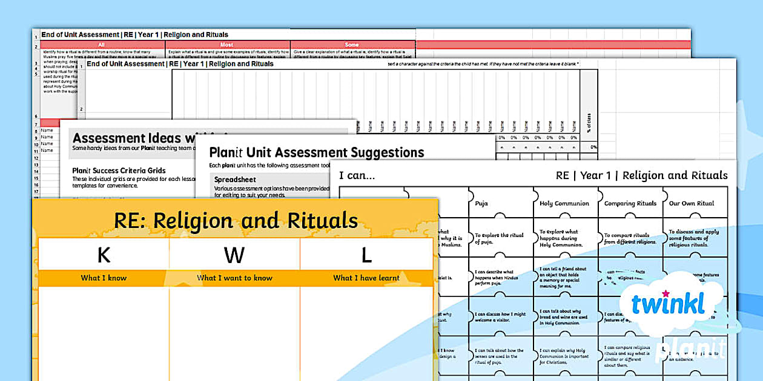This screenshot has height=381, width=763.
Task: Click the 'RE: Religion and Rituals' poster title
Action: coord(236,221)
